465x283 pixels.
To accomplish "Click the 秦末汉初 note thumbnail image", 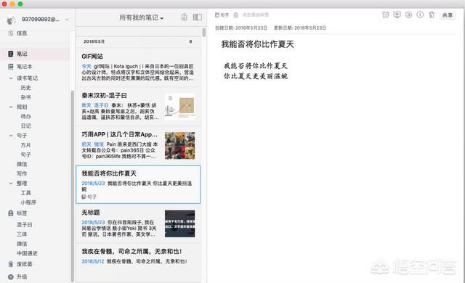I will pos(179,107).
